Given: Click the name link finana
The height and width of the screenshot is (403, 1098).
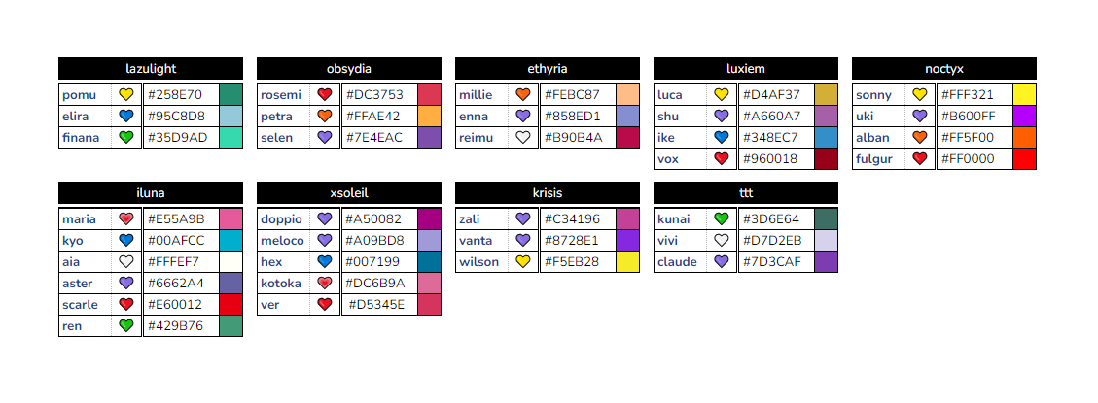Looking at the screenshot, I should [82, 138].
